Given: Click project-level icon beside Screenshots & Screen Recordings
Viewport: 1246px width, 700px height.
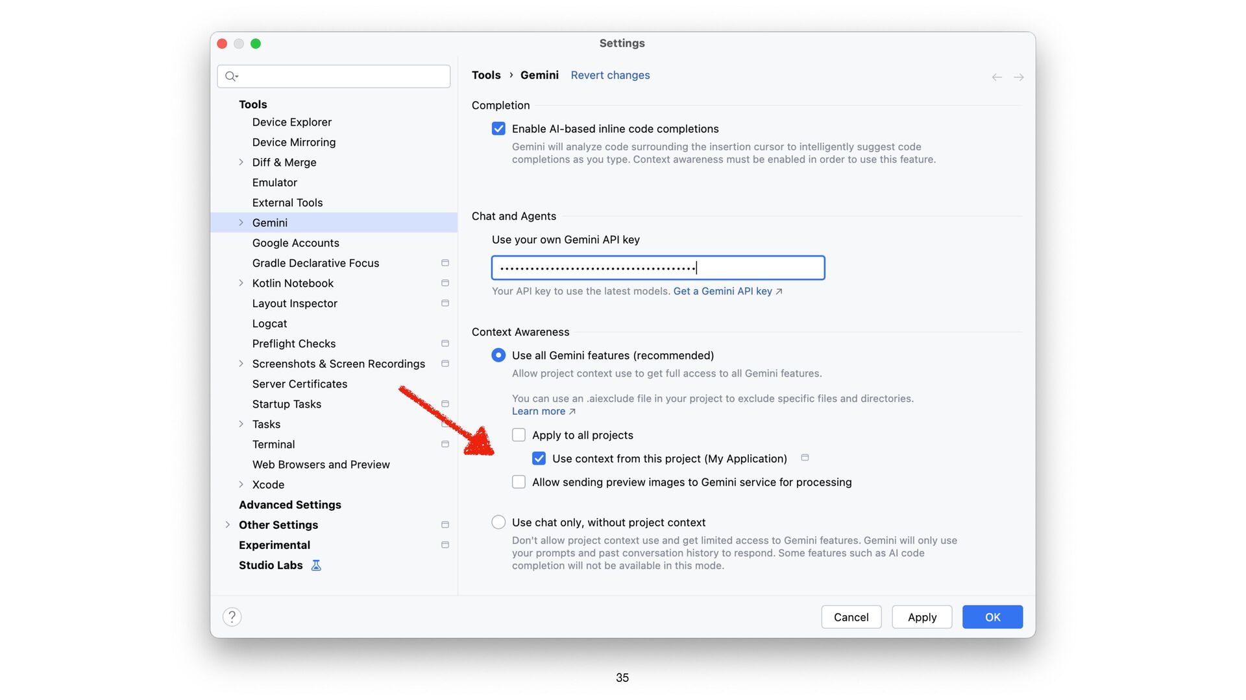Looking at the screenshot, I should pyautogui.click(x=445, y=364).
